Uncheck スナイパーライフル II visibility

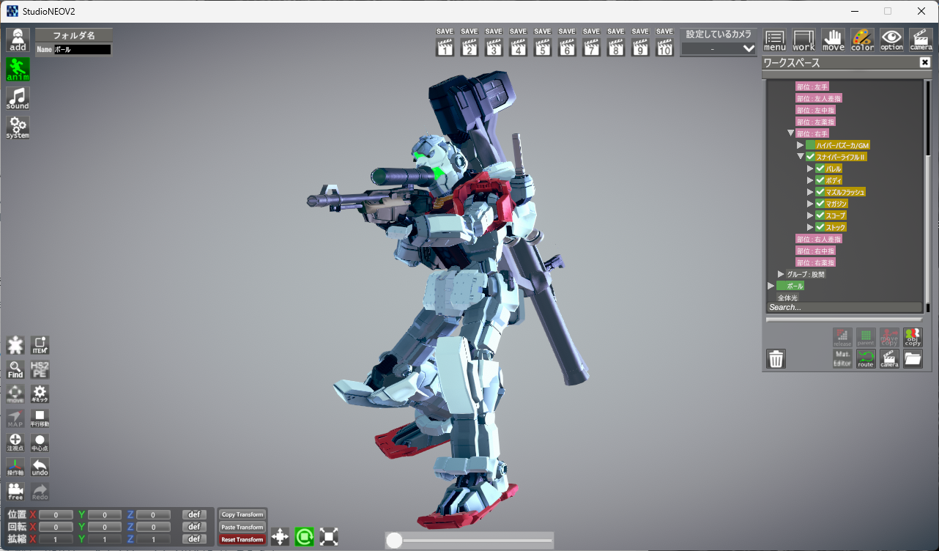click(810, 157)
